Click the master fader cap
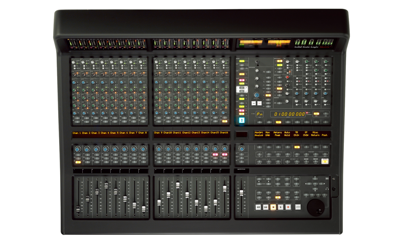The width and height of the screenshot is (400, 247). tap(241, 192)
